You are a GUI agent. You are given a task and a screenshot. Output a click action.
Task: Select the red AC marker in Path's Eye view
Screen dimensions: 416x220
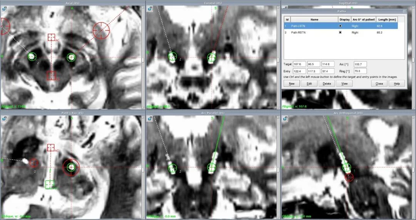(x=51, y=148)
